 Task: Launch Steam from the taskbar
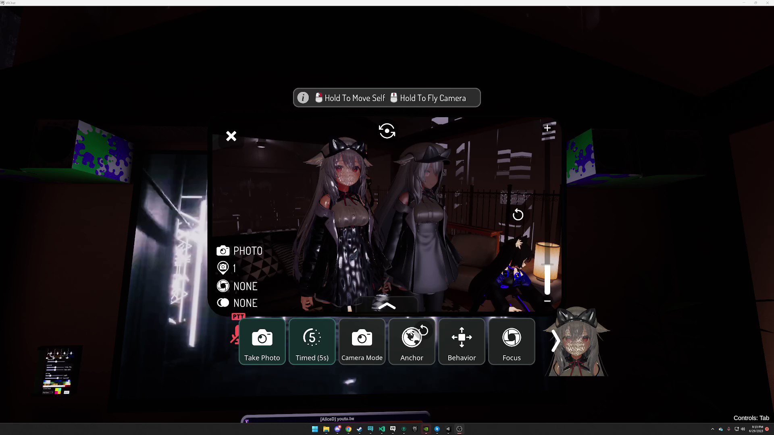(359, 429)
